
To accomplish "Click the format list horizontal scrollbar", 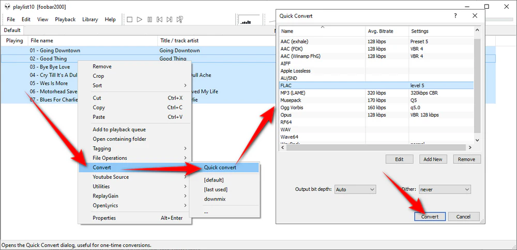I will [x=376, y=147].
